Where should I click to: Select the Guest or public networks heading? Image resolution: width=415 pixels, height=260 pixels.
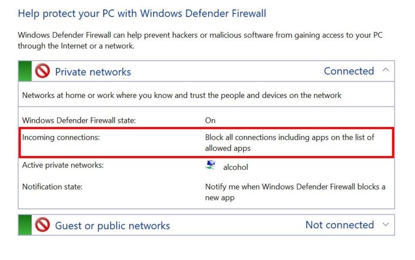pyautogui.click(x=113, y=226)
